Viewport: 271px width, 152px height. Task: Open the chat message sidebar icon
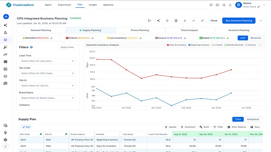pos(5,83)
